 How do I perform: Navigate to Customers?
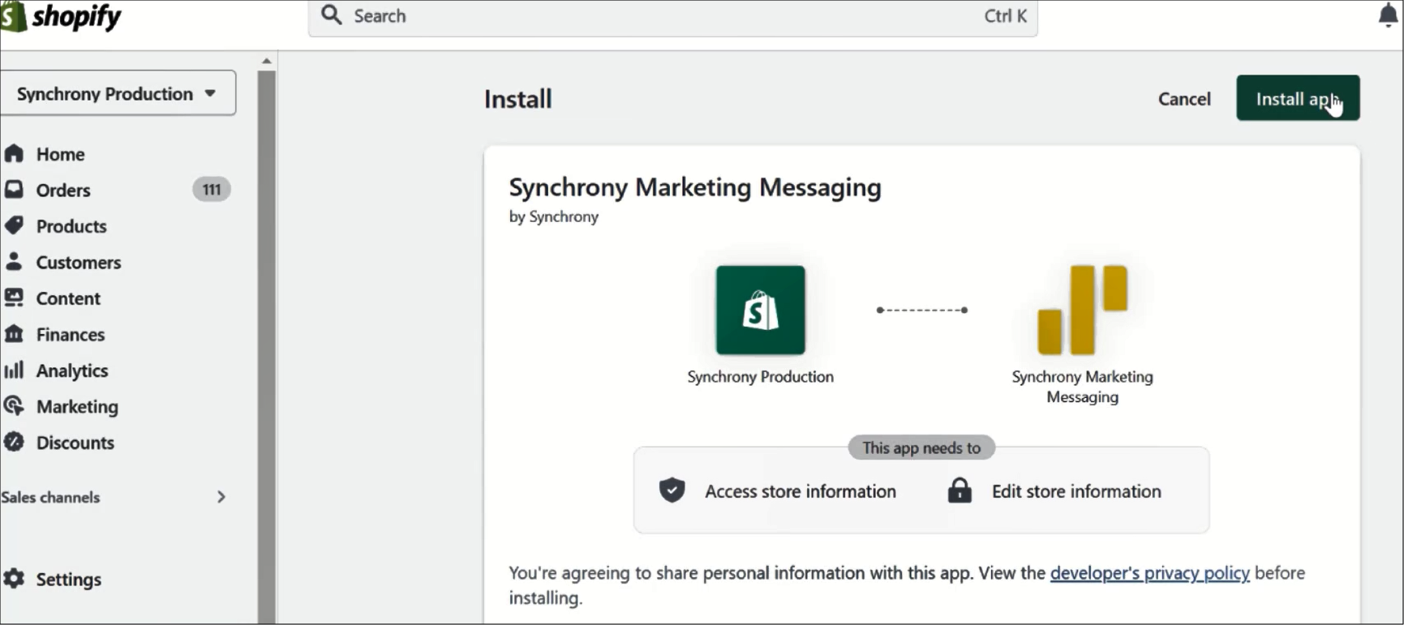click(x=79, y=263)
